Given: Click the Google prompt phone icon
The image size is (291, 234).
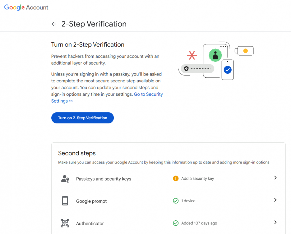Looking at the screenshot, I should pos(65,201).
